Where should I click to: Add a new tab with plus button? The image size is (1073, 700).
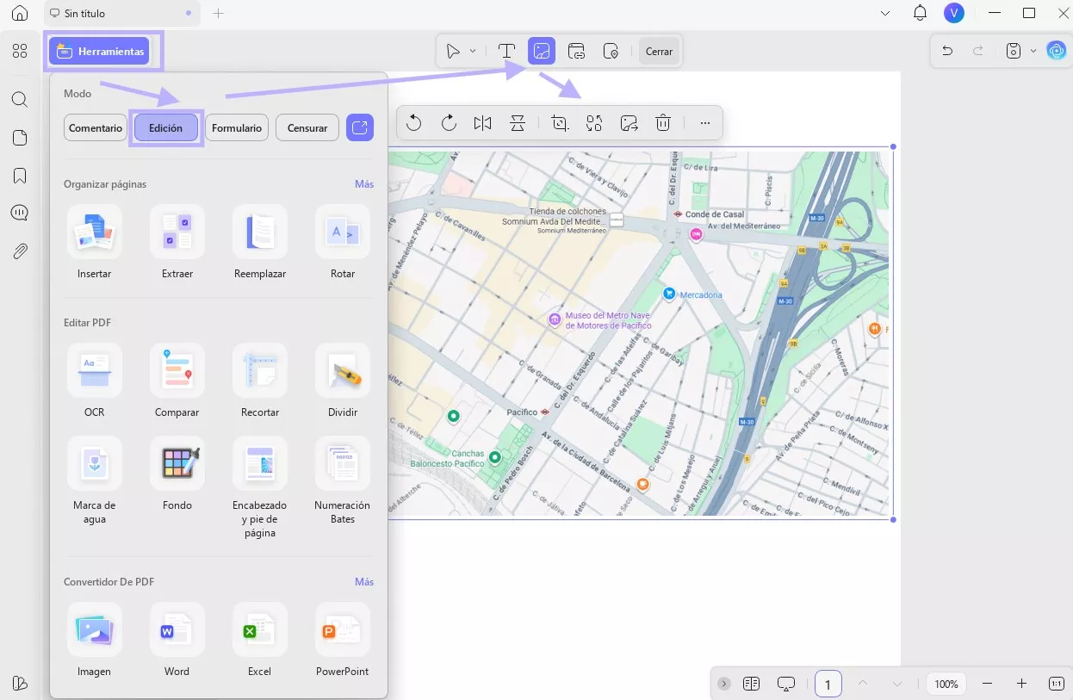pyautogui.click(x=219, y=14)
